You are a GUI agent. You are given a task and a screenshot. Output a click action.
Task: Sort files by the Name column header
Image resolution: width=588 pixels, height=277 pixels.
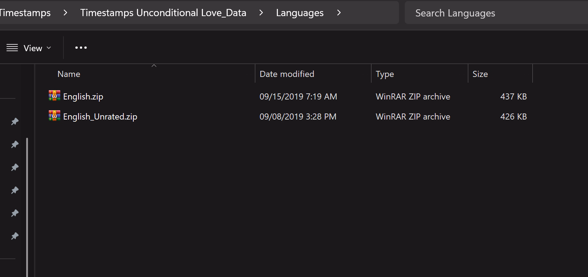tap(69, 74)
